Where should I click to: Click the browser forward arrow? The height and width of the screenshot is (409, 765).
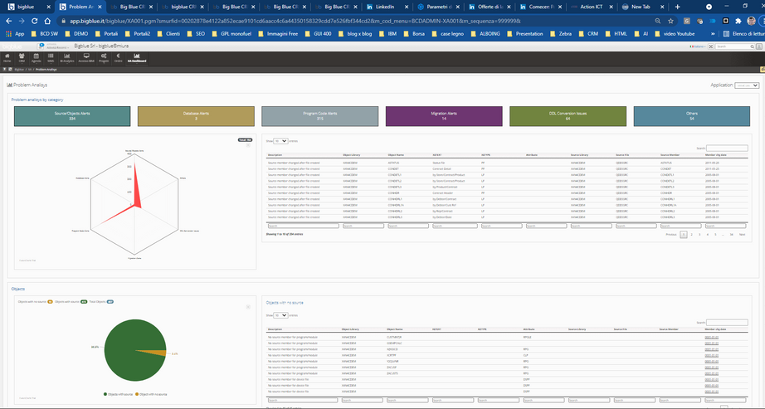(x=22, y=21)
